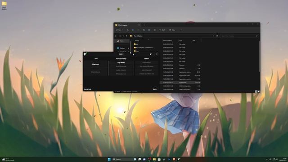Click the Paste icon in Explorer toolbar
This screenshot has height=162, width=288.
[139, 30]
